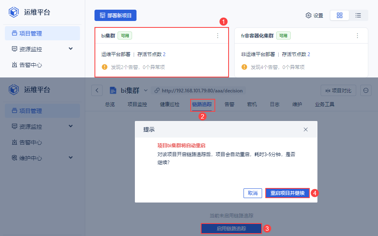The height and width of the screenshot is (236, 378).
Task: Open the bi集群 card three-dot menu
Action: [218, 36]
